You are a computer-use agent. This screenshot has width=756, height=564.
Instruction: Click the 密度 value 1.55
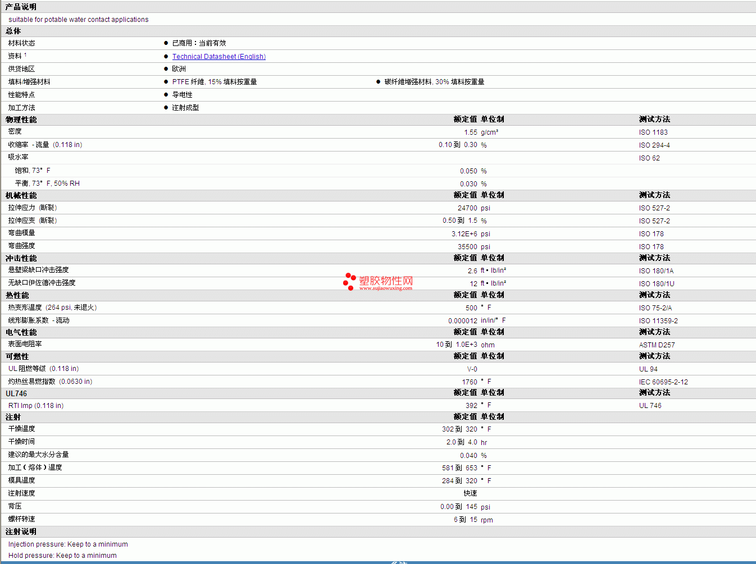471,132
